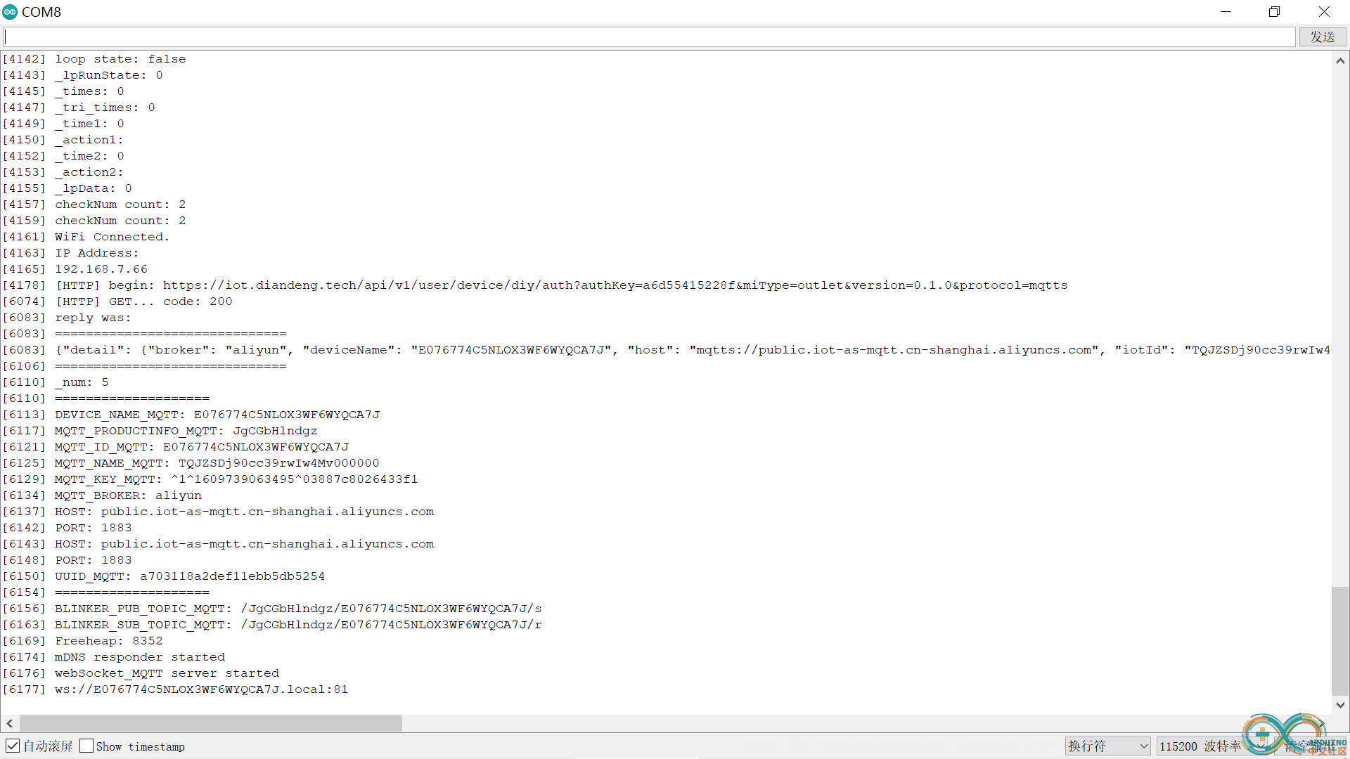1350x759 pixels.
Task: Click the UUID_MQTT log line
Action: click(x=164, y=576)
